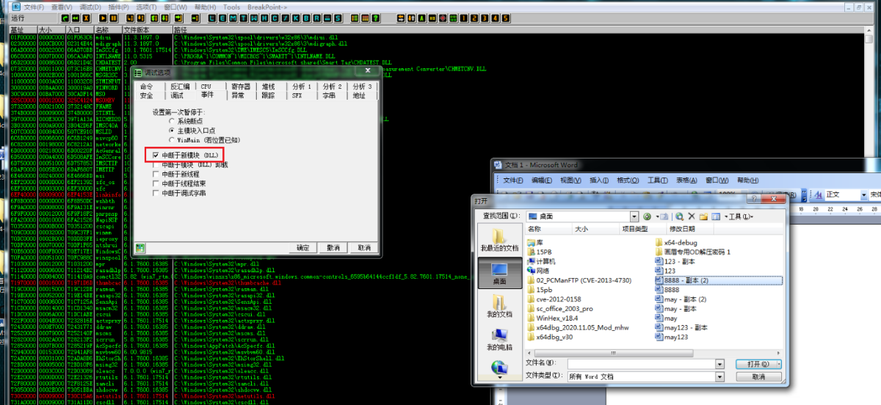Screen dimensions: 881x405
Task: Click the 确定 button in debug options
Action: pos(302,248)
